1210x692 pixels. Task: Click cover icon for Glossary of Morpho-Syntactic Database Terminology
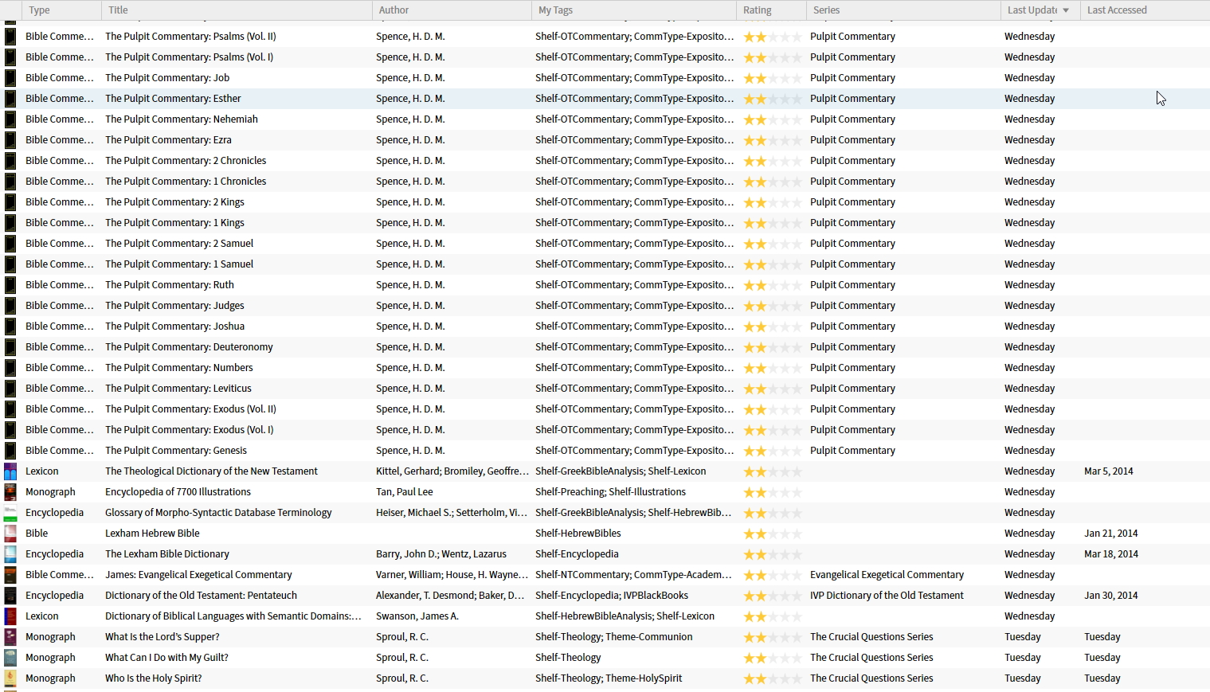10,513
